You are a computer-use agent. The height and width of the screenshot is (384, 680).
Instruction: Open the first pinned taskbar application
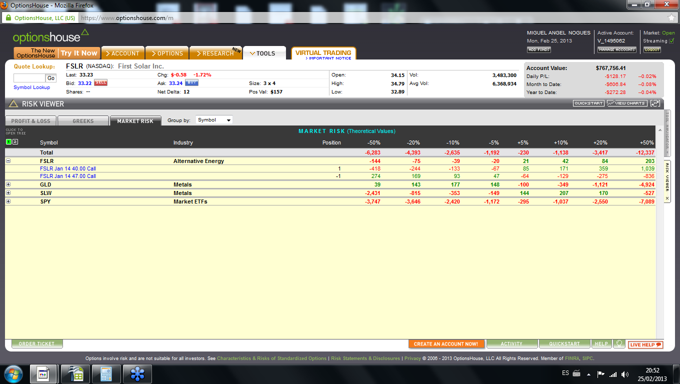click(43, 374)
